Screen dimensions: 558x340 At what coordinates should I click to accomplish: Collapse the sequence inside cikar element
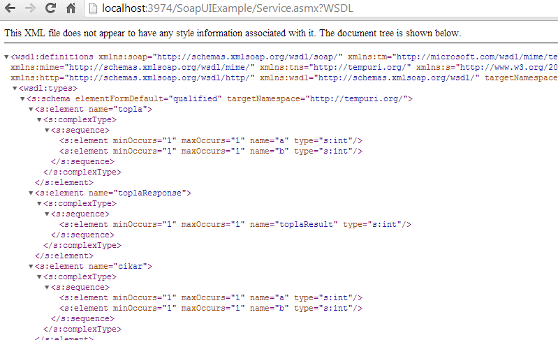pyautogui.click(x=47, y=288)
